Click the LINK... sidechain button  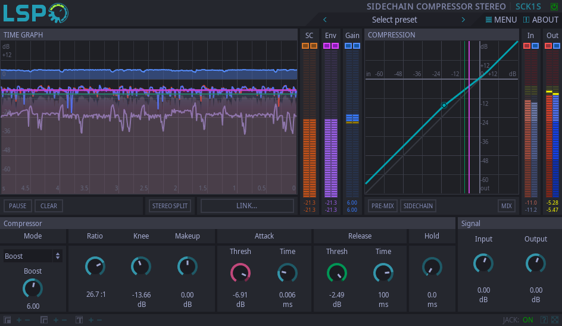click(x=247, y=206)
